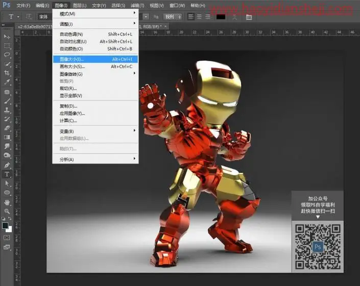Select the Hand tool
The height and width of the screenshot is (286, 360).
point(7,202)
